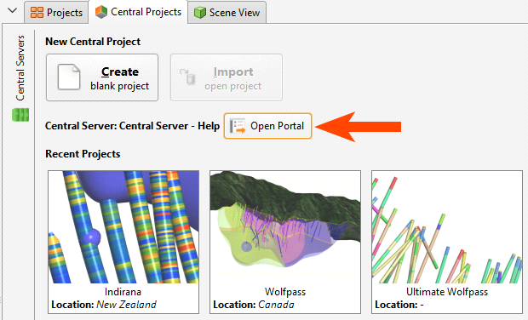Click the Import open project button
The image size is (528, 320).
point(227,77)
